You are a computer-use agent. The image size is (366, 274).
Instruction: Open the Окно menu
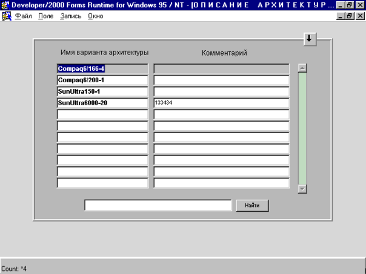click(96, 16)
